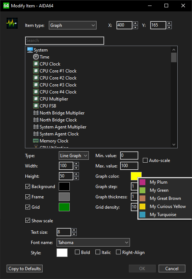Click the sensor list scroll up arrow

pos(174,50)
